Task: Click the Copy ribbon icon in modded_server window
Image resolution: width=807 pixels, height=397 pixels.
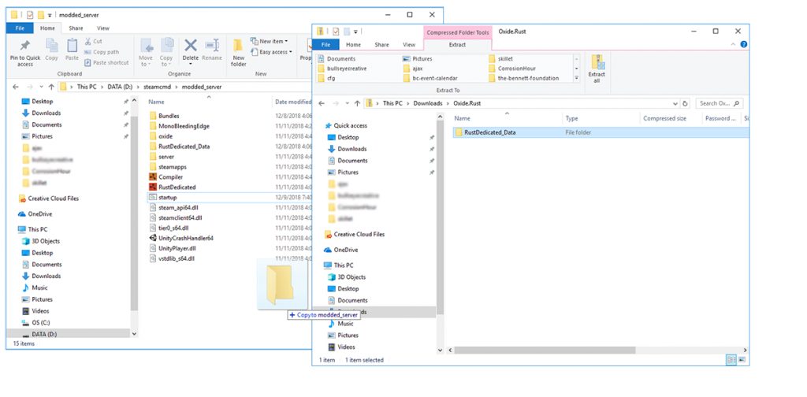Action: [x=51, y=50]
